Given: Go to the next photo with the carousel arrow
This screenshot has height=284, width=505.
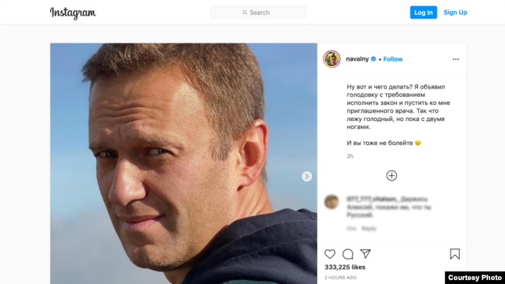Looking at the screenshot, I should (x=307, y=176).
